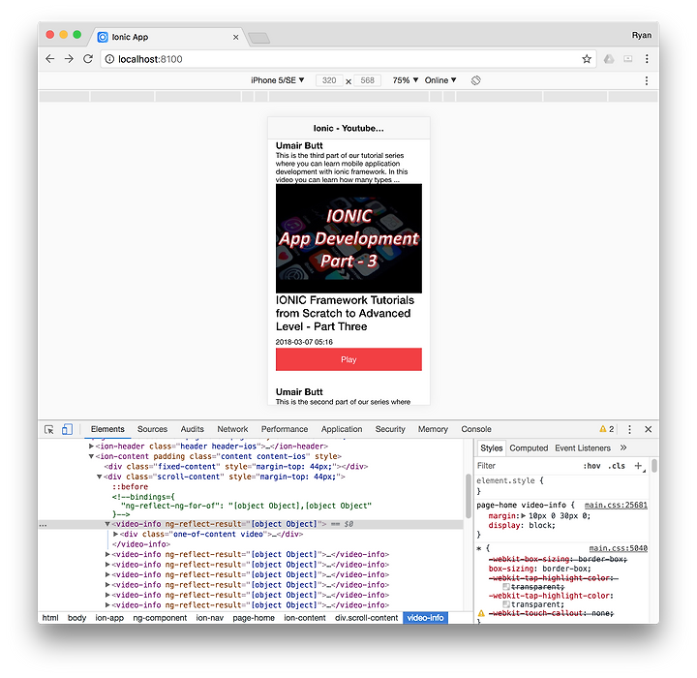Expand the ion-header element node
697x678 pixels.
click(91, 446)
